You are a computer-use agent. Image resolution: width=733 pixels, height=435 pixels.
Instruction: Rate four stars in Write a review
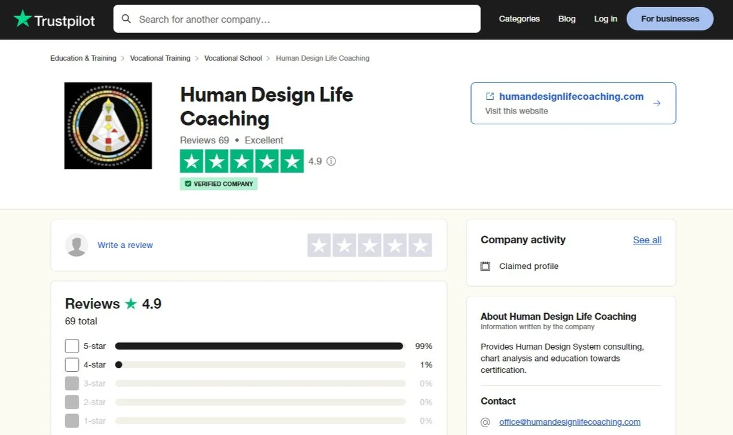[395, 245]
